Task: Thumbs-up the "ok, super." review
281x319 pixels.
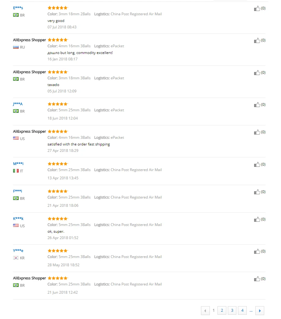Action: tap(257, 220)
